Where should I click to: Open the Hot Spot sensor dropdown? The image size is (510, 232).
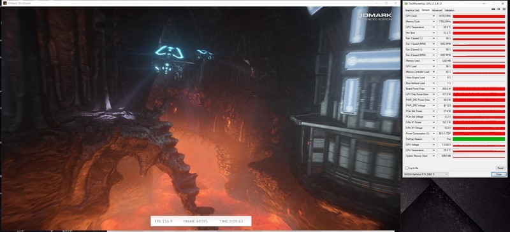point(433,33)
